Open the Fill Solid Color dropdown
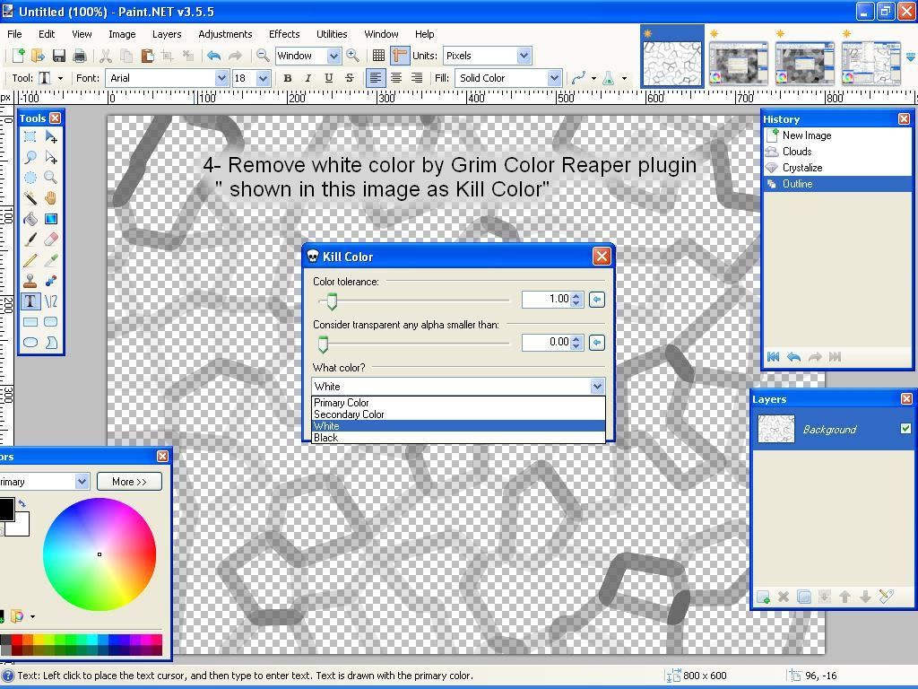 click(x=554, y=78)
